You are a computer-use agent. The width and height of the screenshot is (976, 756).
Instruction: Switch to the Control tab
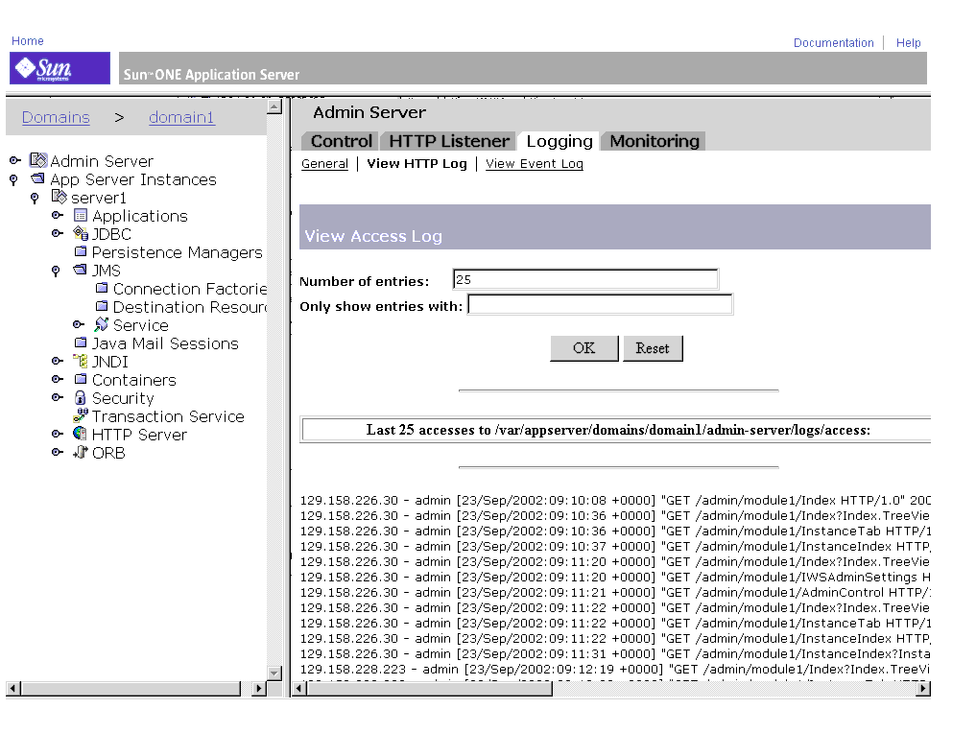(341, 141)
